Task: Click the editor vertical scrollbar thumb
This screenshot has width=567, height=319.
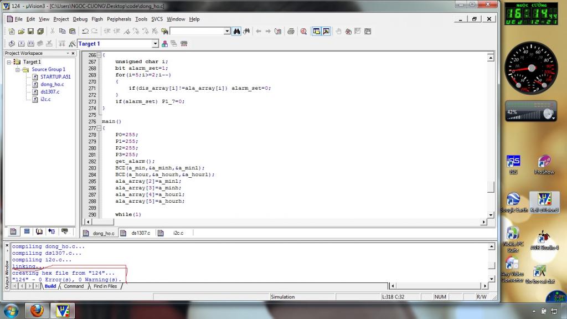Action: click(x=491, y=187)
